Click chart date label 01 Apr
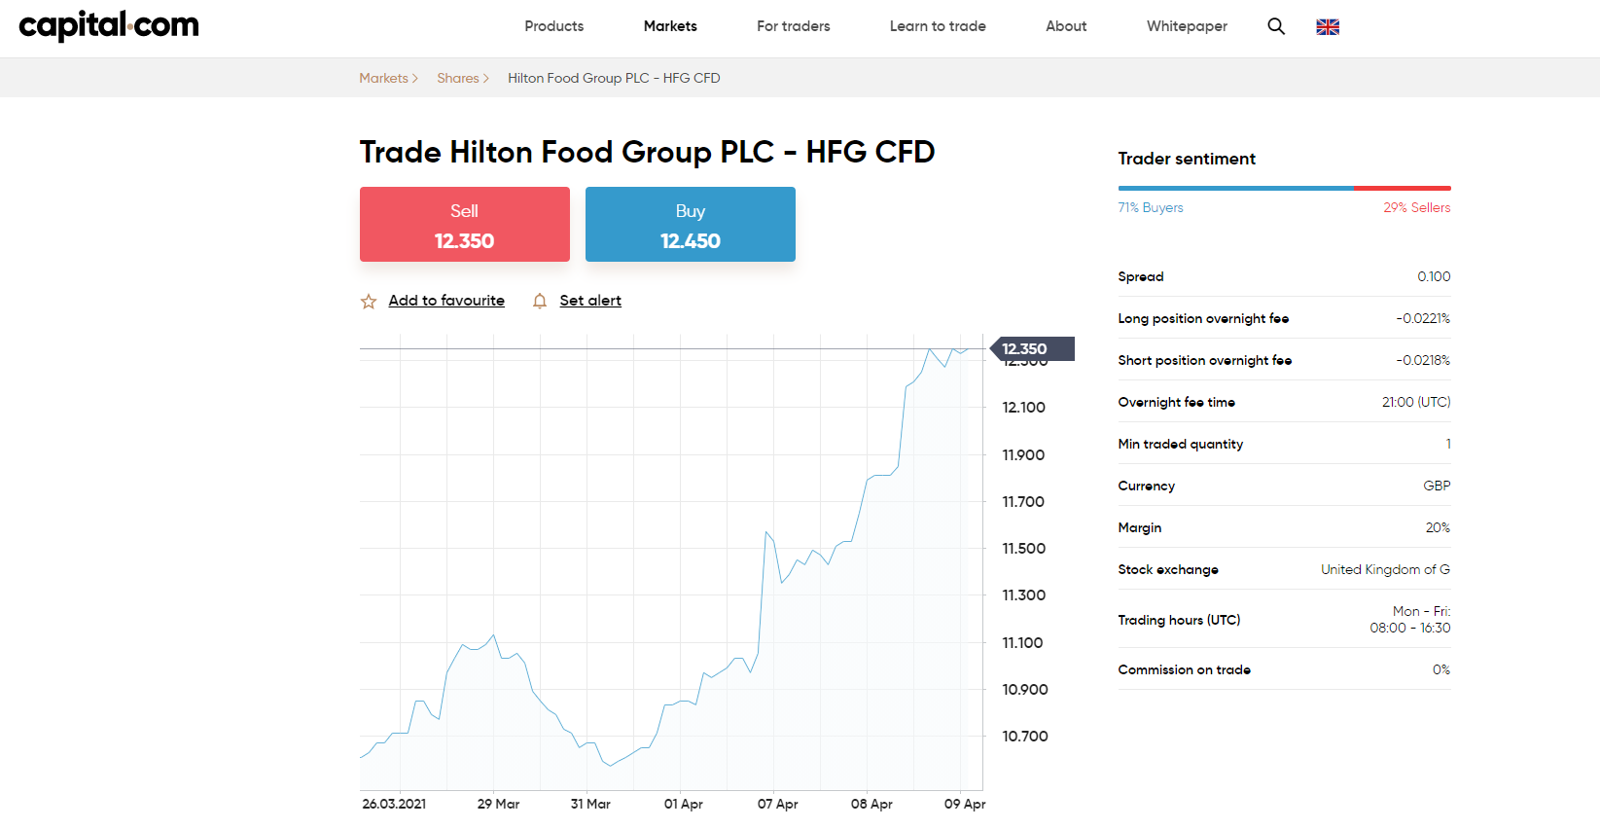The height and width of the screenshot is (829, 1600). (684, 804)
